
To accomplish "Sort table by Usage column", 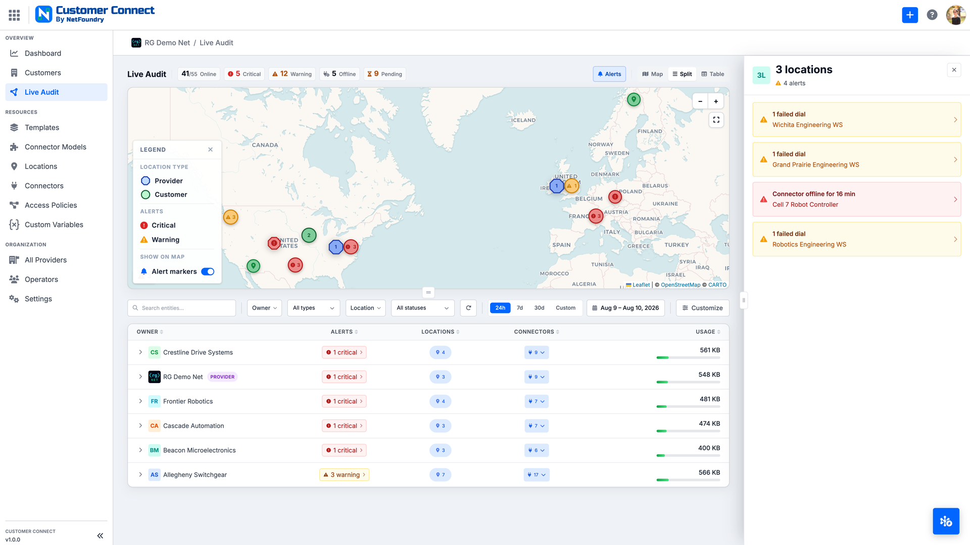I will (x=708, y=332).
